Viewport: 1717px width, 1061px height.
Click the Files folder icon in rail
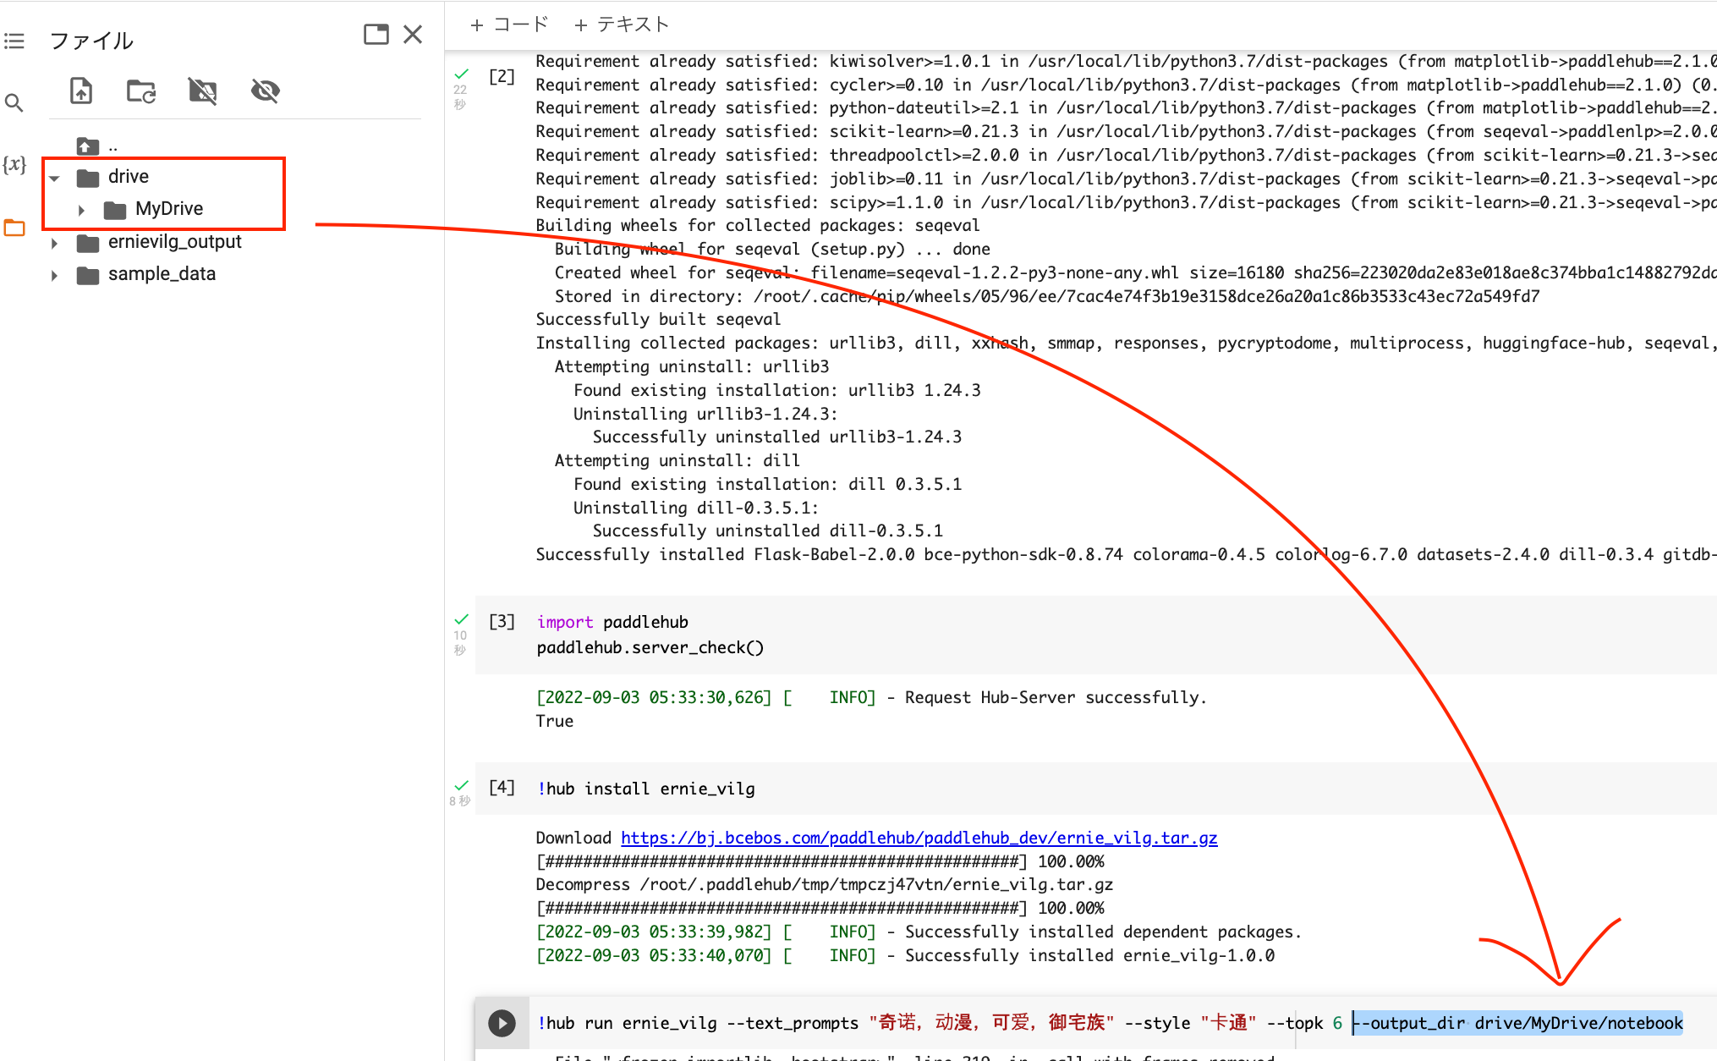14,228
